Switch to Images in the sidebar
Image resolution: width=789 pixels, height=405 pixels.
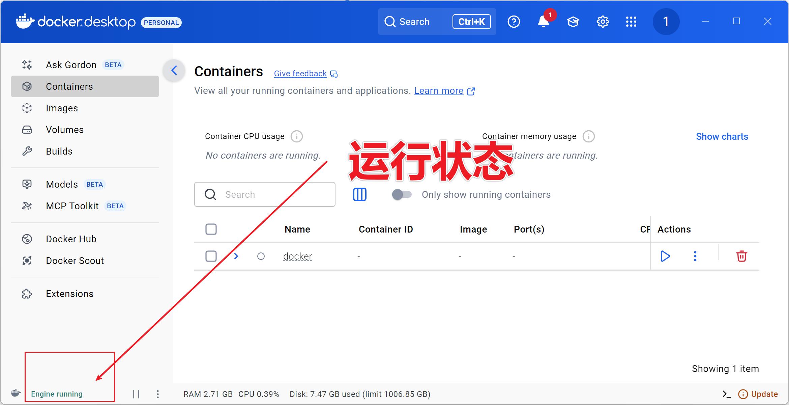click(x=62, y=108)
